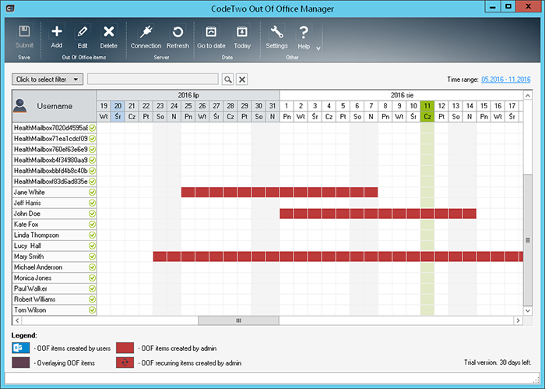Select the Michael Anderson user row

(54, 267)
